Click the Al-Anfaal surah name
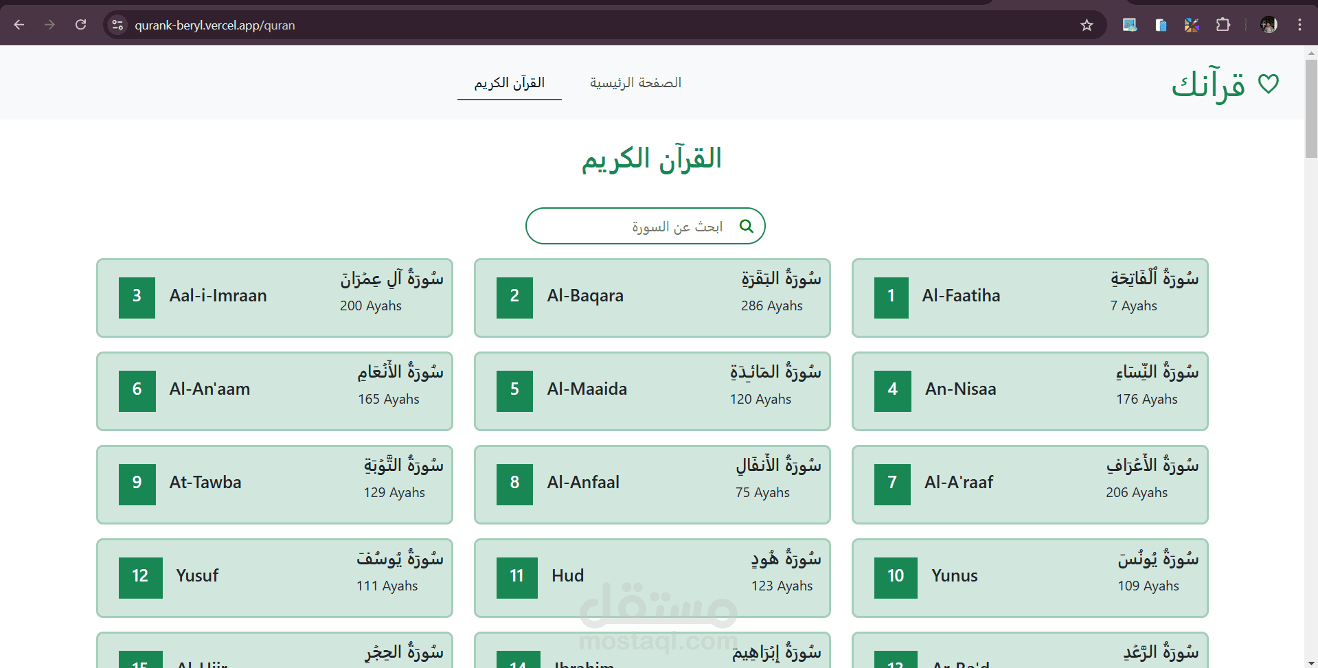This screenshot has width=1318, height=668. click(x=583, y=483)
